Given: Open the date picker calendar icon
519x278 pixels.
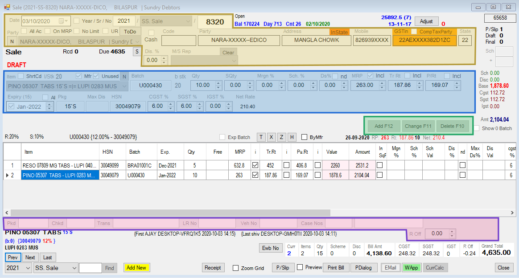Looking at the screenshot, I should [61, 21].
